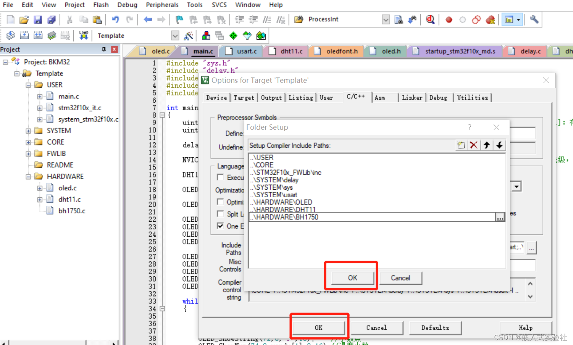Click the Rebuild all target files icon

point(38,35)
